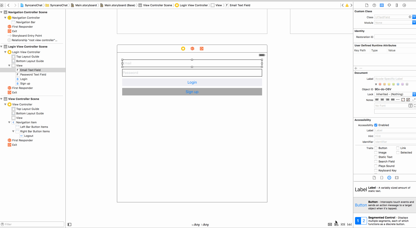Show the Connections inspector
416x228 pixels.
pos(404,5)
